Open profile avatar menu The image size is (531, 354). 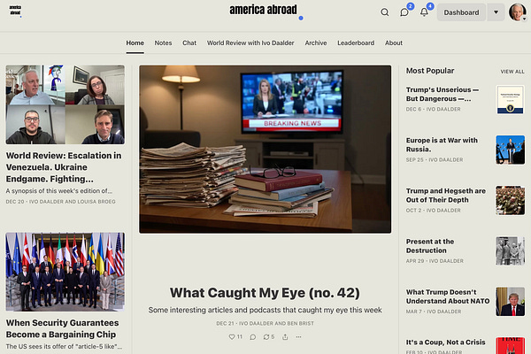(x=518, y=12)
